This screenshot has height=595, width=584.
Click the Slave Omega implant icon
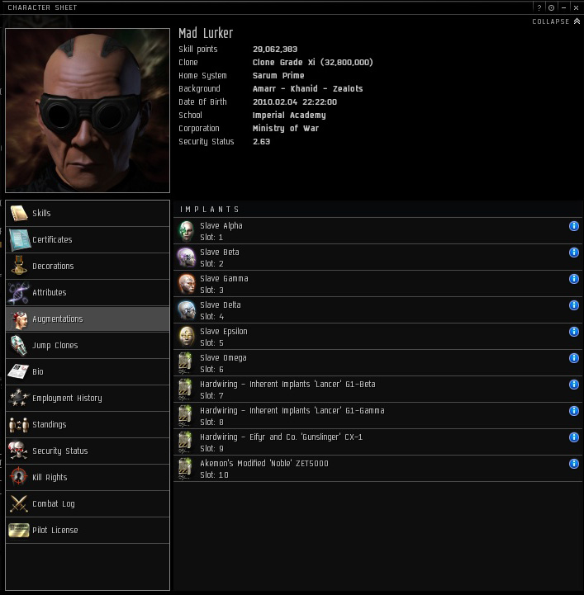[x=186, y=363]
